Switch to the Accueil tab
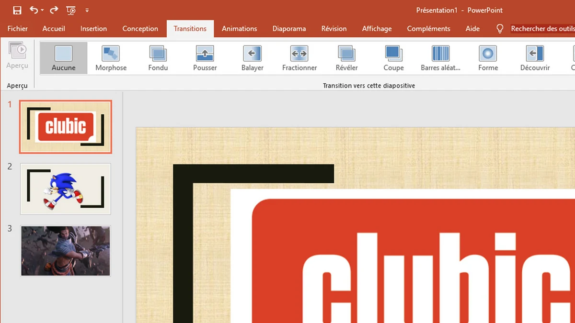Screen dimensions: 575x323 pos(54,29)
